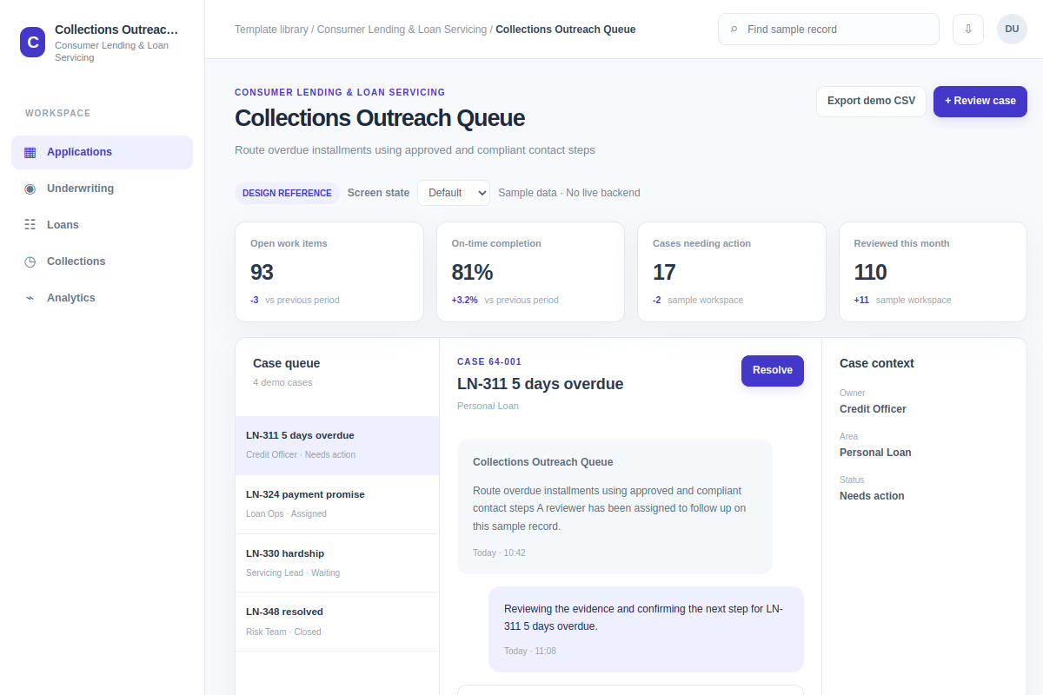The image size is (1043, 695).
Task: Click the Loans list icon
Action: (x=30, y=225)
